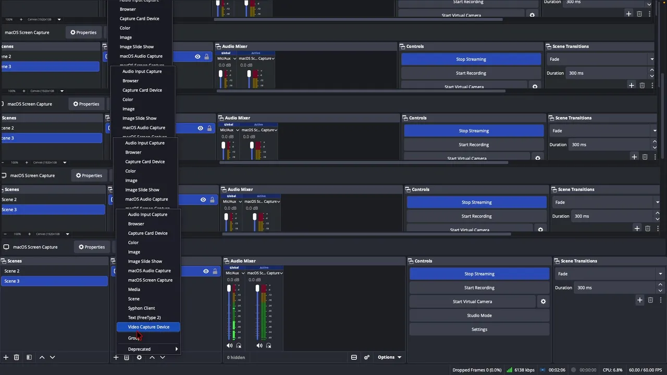Click monitoring icon beside macOS Screen Capture speaker
667x375 pixels.
pyautogui.click(x=269, y=345)
